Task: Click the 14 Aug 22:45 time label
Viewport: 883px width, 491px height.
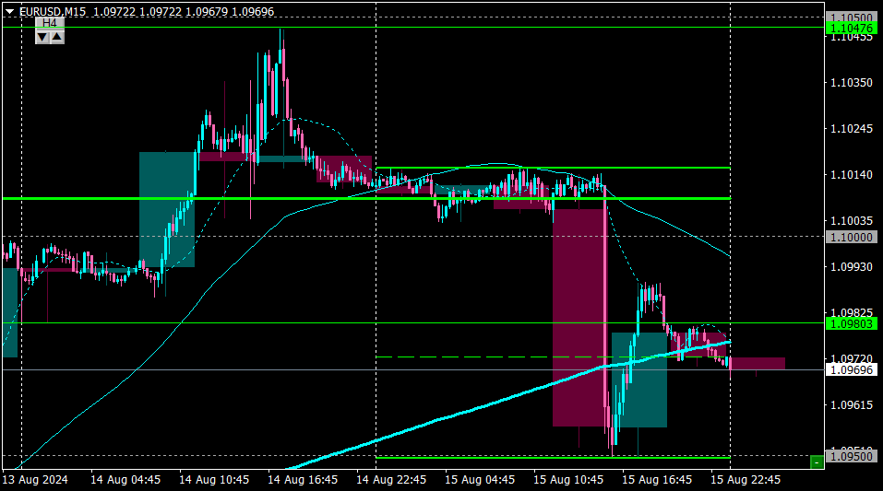Action: 391,480
